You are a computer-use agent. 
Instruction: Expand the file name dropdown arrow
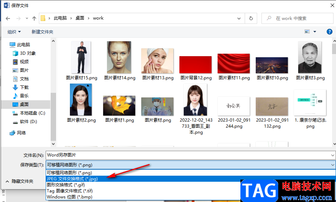pyautogui.click(x=332, y=155)
